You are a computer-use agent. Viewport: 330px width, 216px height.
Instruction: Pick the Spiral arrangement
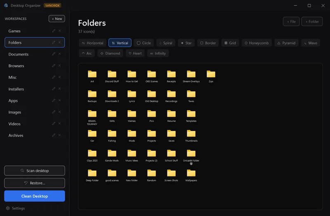(166, 43)
